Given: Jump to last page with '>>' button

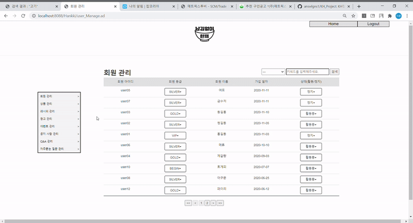Looking at the screenshot, I should point(220,203).
